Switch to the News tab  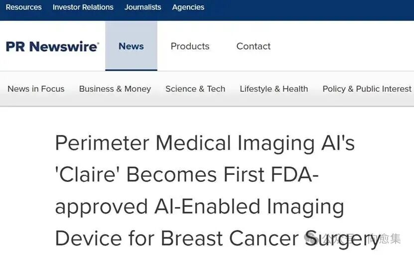click(x=131, y=46)
